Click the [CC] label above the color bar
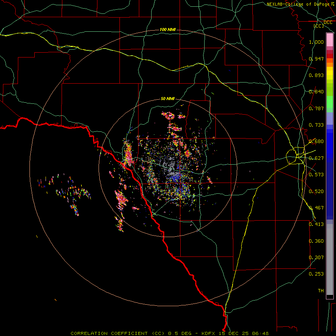Viewport: 336px width, 336px height. tap(319, 26)
